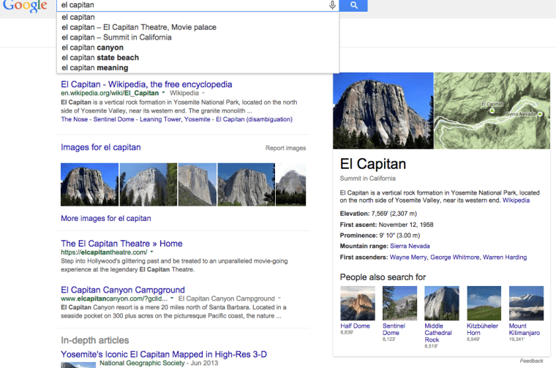Open 'Wikipedia' link in knowledge panel description

516,200
